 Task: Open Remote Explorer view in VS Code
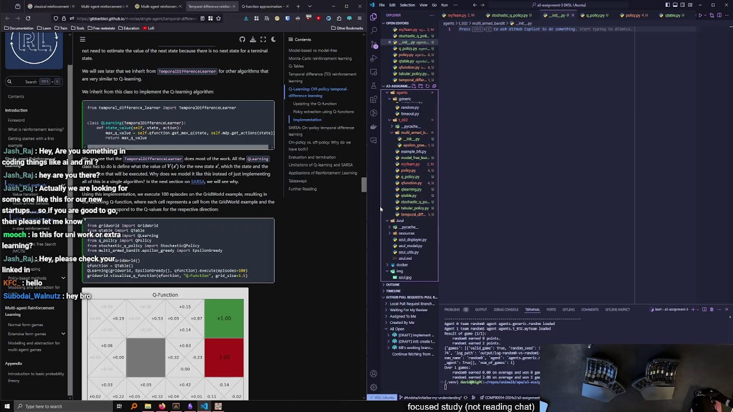click(x=374, y=72)
